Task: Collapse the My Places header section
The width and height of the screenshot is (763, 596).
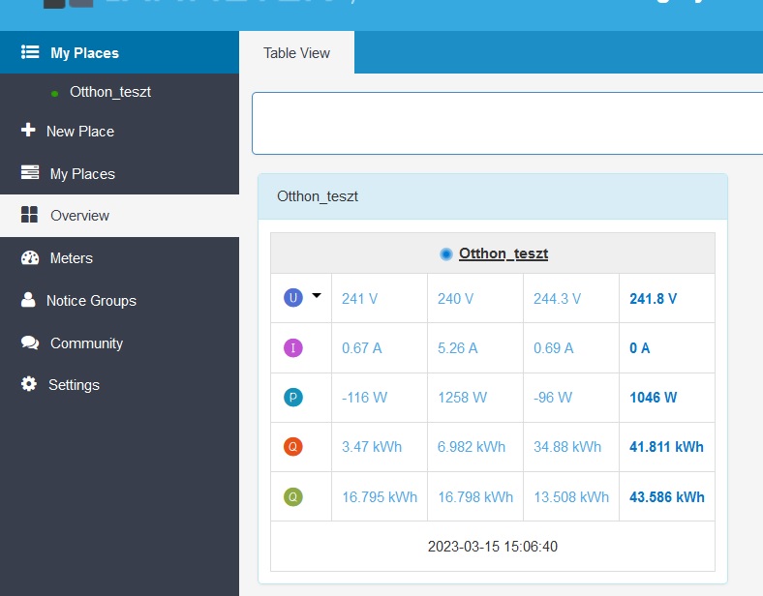Action: click(84, 53)
